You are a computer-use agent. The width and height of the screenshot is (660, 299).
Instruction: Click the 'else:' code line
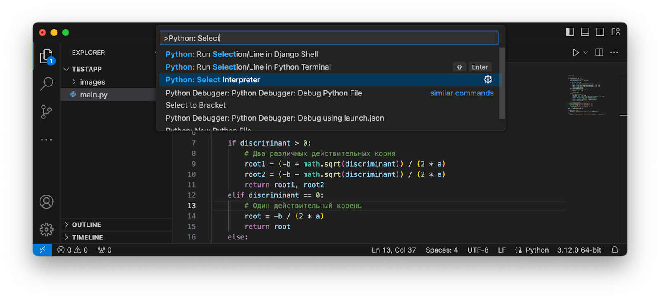pos(238,237)
